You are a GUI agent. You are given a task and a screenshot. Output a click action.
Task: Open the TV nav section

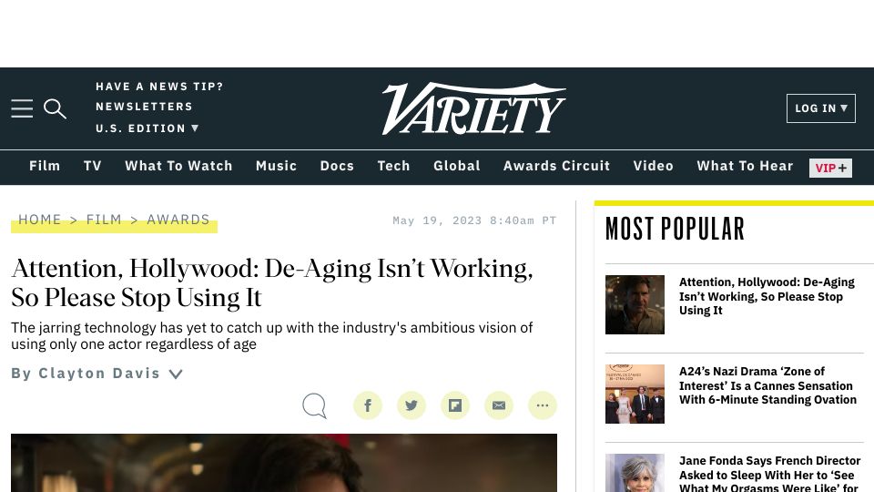click(x=93, y=166)
